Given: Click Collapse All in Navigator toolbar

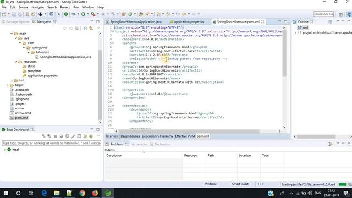Looking at the screenshot, I should (x=85, y=29).
